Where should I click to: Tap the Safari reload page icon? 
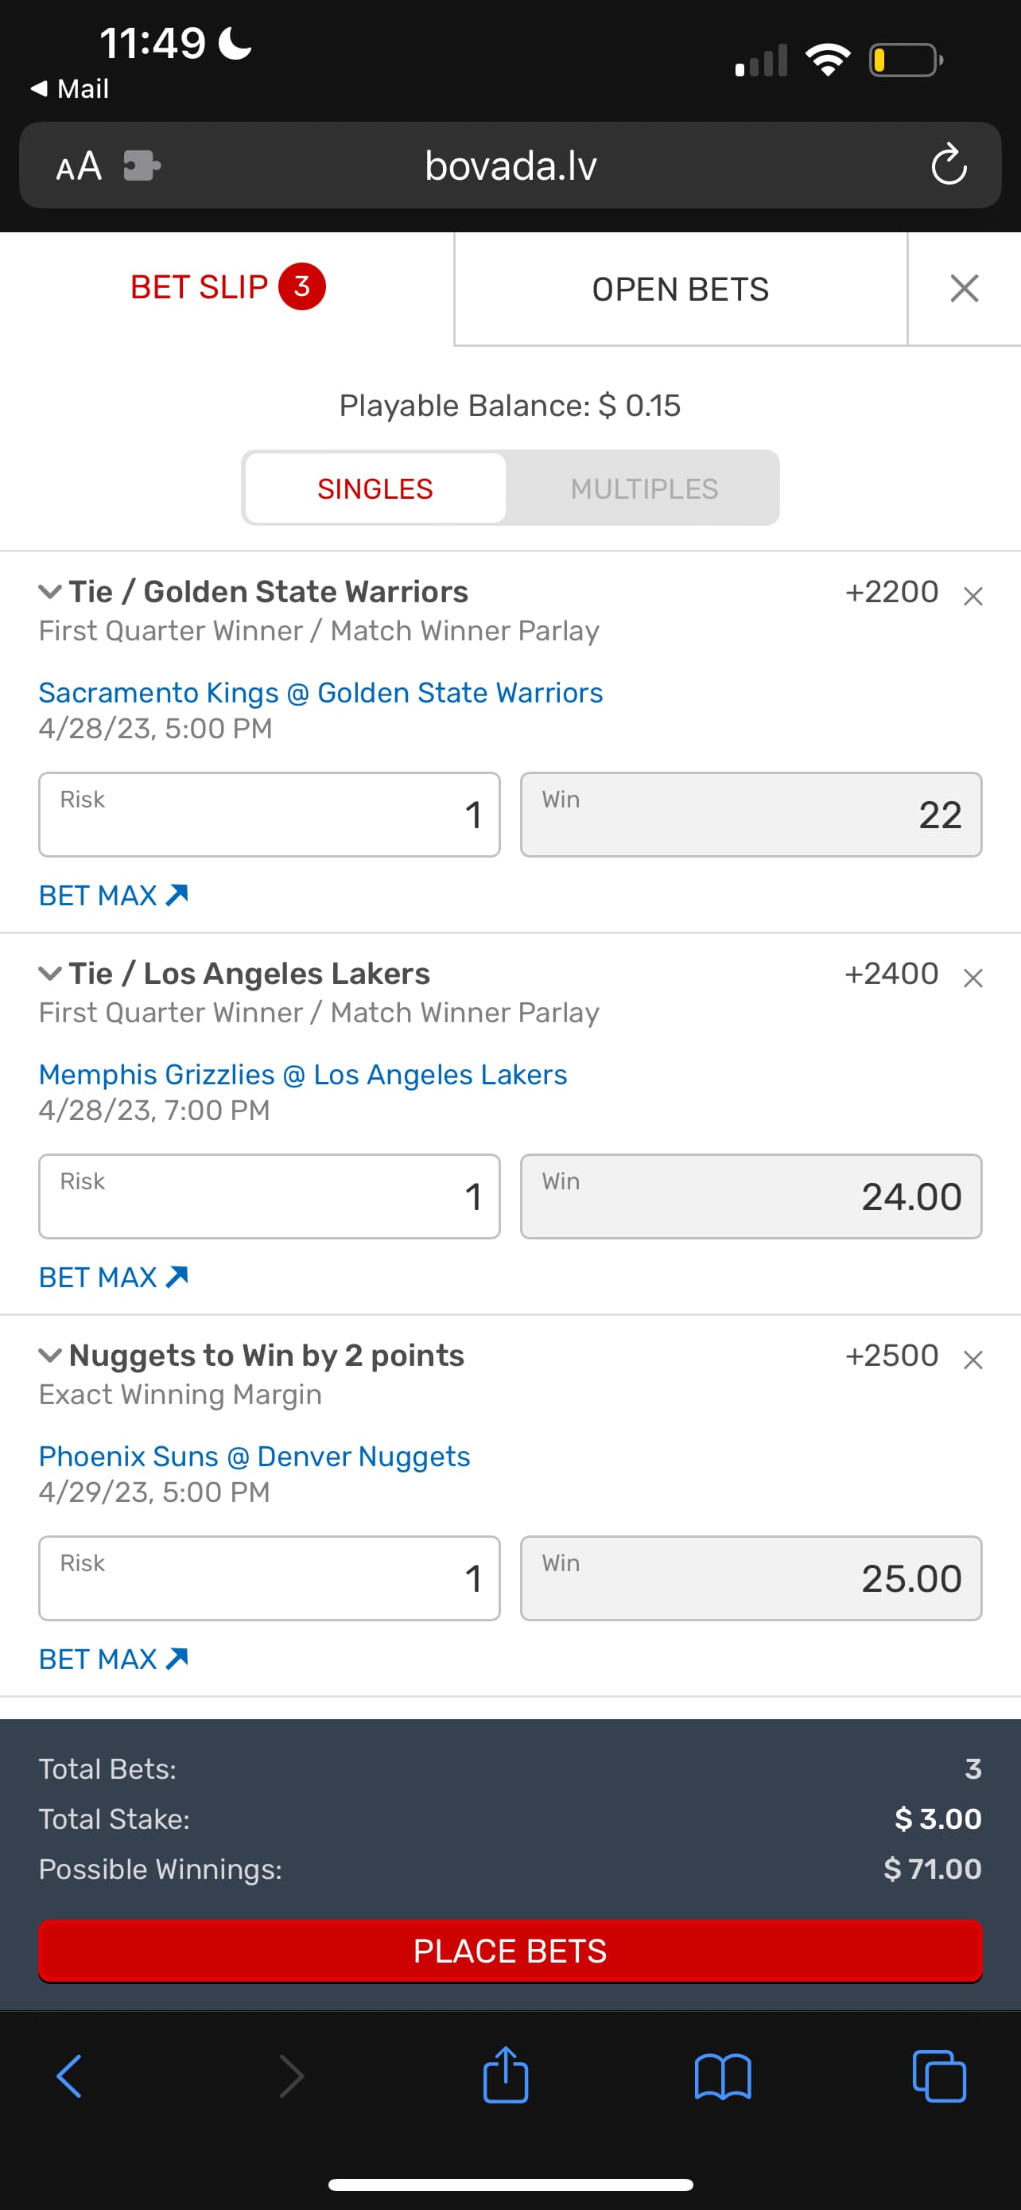tap(948, 165)
